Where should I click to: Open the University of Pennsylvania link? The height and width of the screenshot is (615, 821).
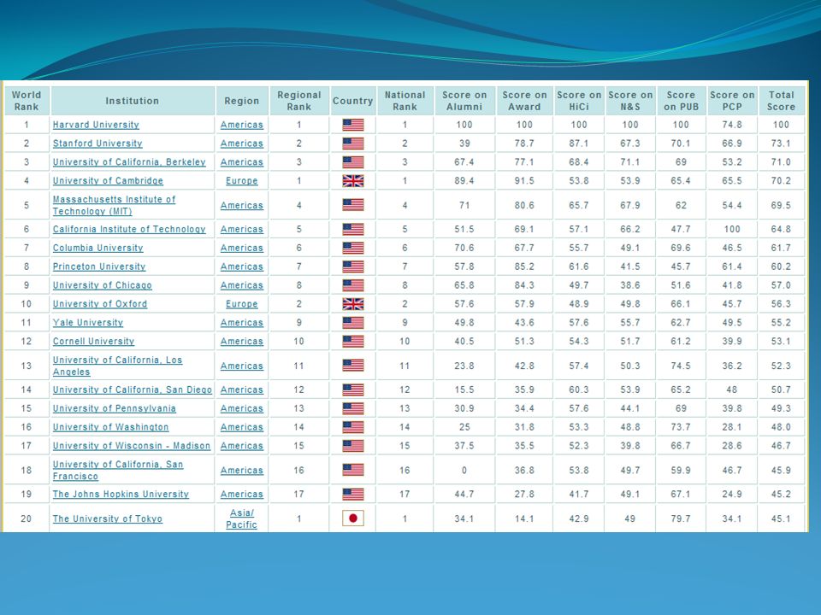[x=114, y=409]
